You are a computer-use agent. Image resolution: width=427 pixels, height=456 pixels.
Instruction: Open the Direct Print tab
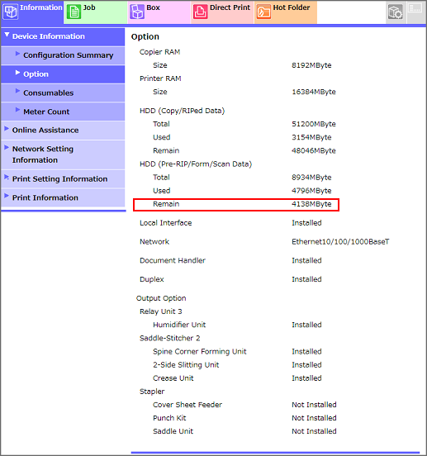coord(222,12)
